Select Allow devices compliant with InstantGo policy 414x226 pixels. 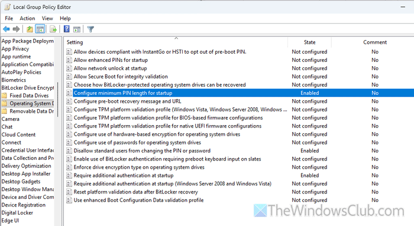(x=160, y=52)
